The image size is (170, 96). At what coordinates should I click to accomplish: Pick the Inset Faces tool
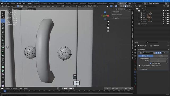(x=3, y=52)
